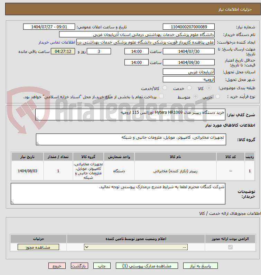Screen dimensions: 261x275
Task: Click the پاسخ به نیاز button
Action: (x=201, y=266)
